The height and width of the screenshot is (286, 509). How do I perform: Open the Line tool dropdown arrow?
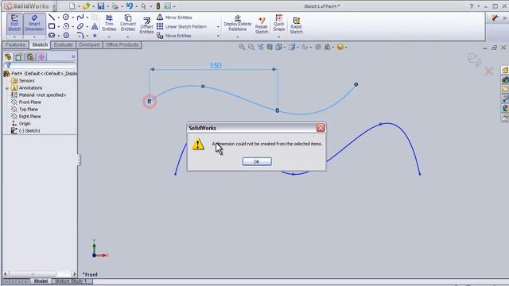[x=58, y=17]
